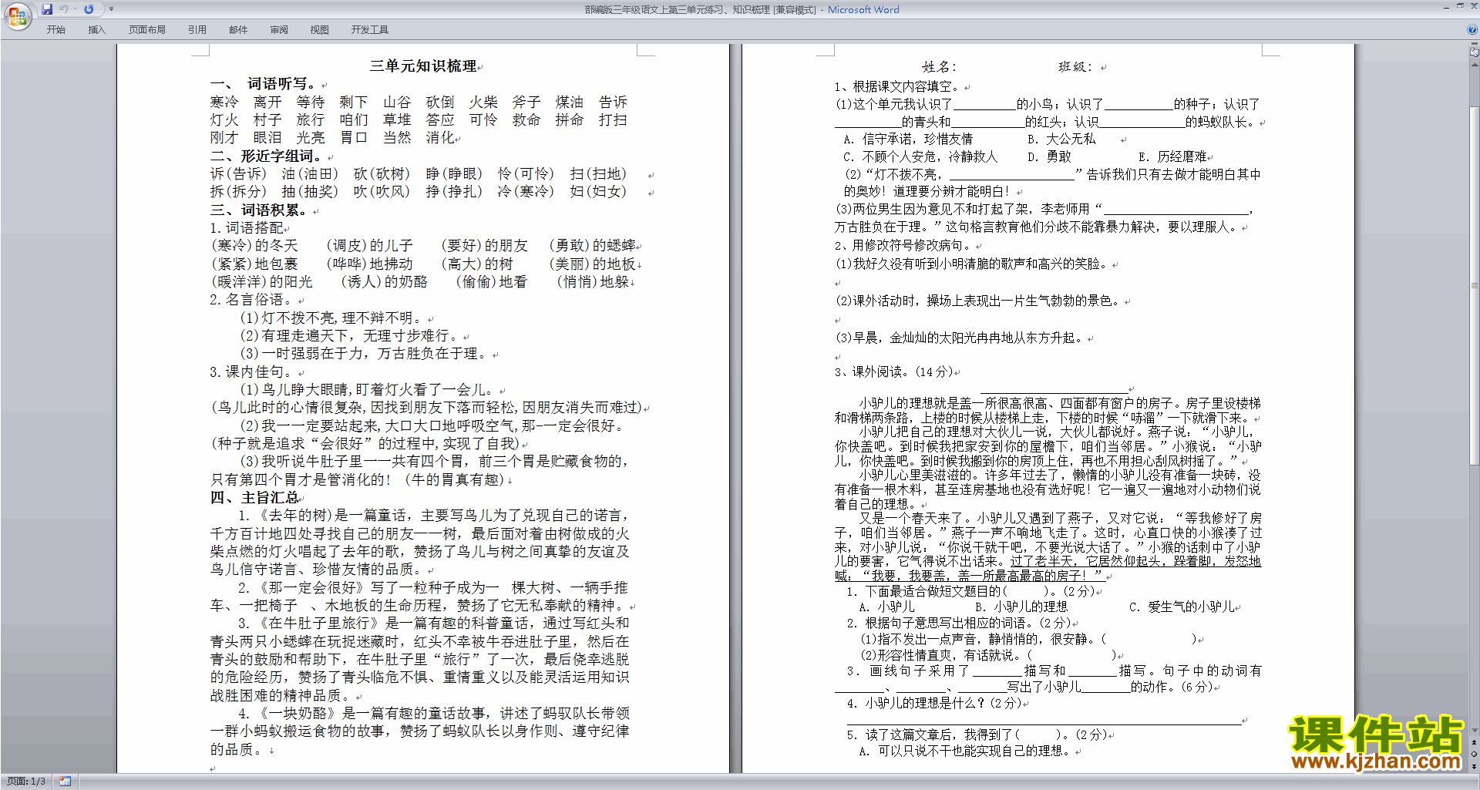Click vertical scrollbar up arrow
The image size is (1480, 790).
click(1475, 65)
